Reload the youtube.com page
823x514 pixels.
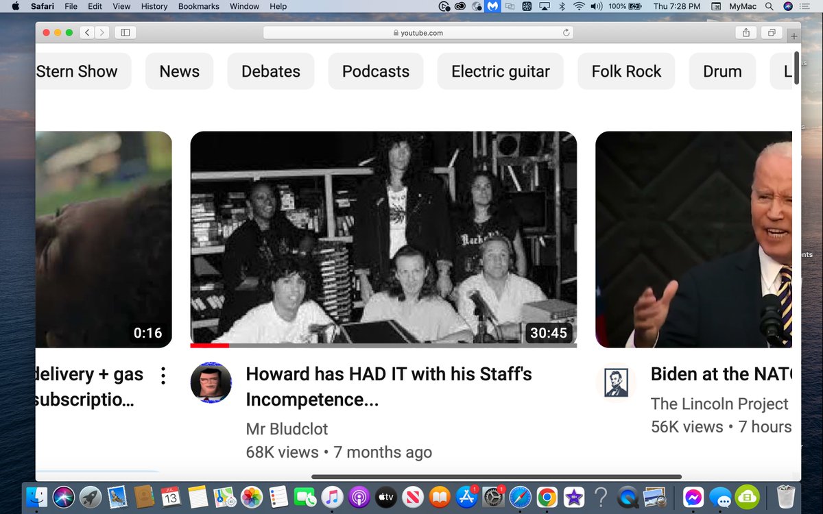point(566,32)
